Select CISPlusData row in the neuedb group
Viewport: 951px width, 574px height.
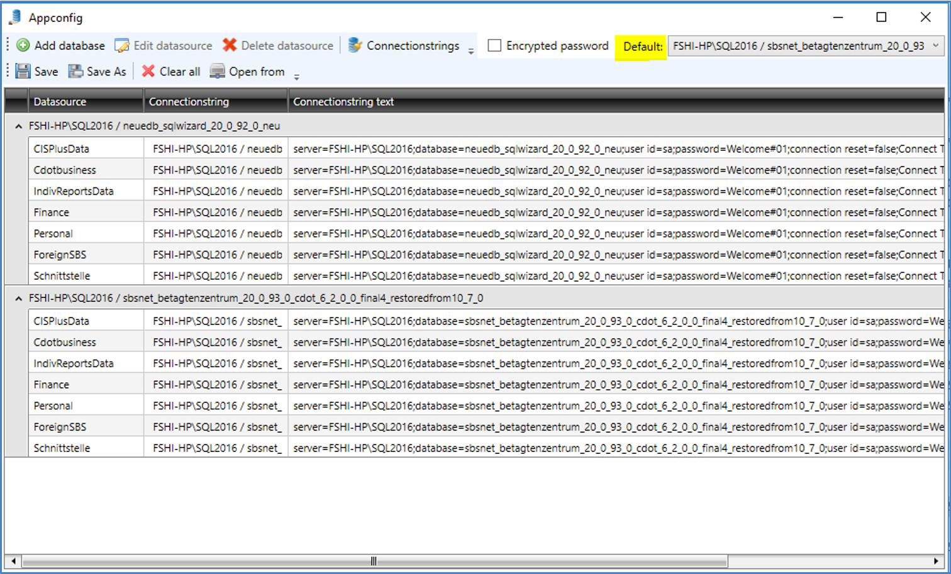(x=486, y=149)
